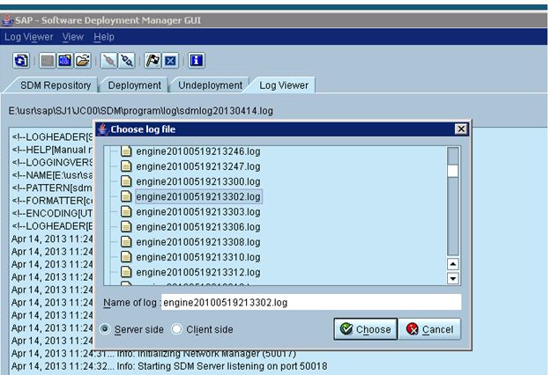Select engine20100519213300.log in the list
Viewport: 551px width, 375px height.
point(198,181)
